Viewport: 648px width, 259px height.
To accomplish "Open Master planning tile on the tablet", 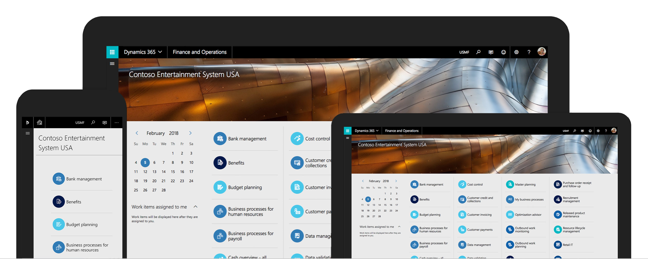I will click(x=521, y=184).
